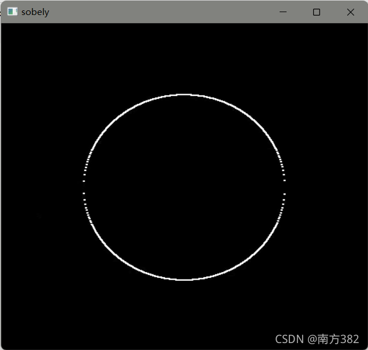The width and height of the screenshot is (368, 350).
Task: Maximize the sobely window
Action: [317, 12]
